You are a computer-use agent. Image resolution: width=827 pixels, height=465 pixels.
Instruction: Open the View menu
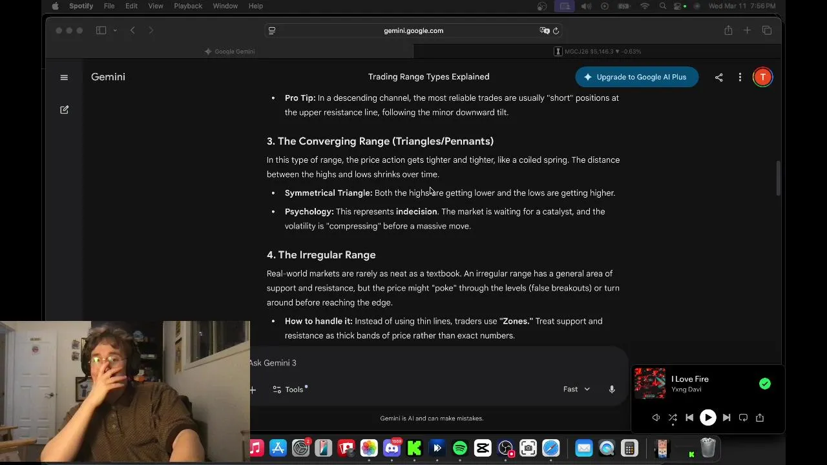point(156,6)
